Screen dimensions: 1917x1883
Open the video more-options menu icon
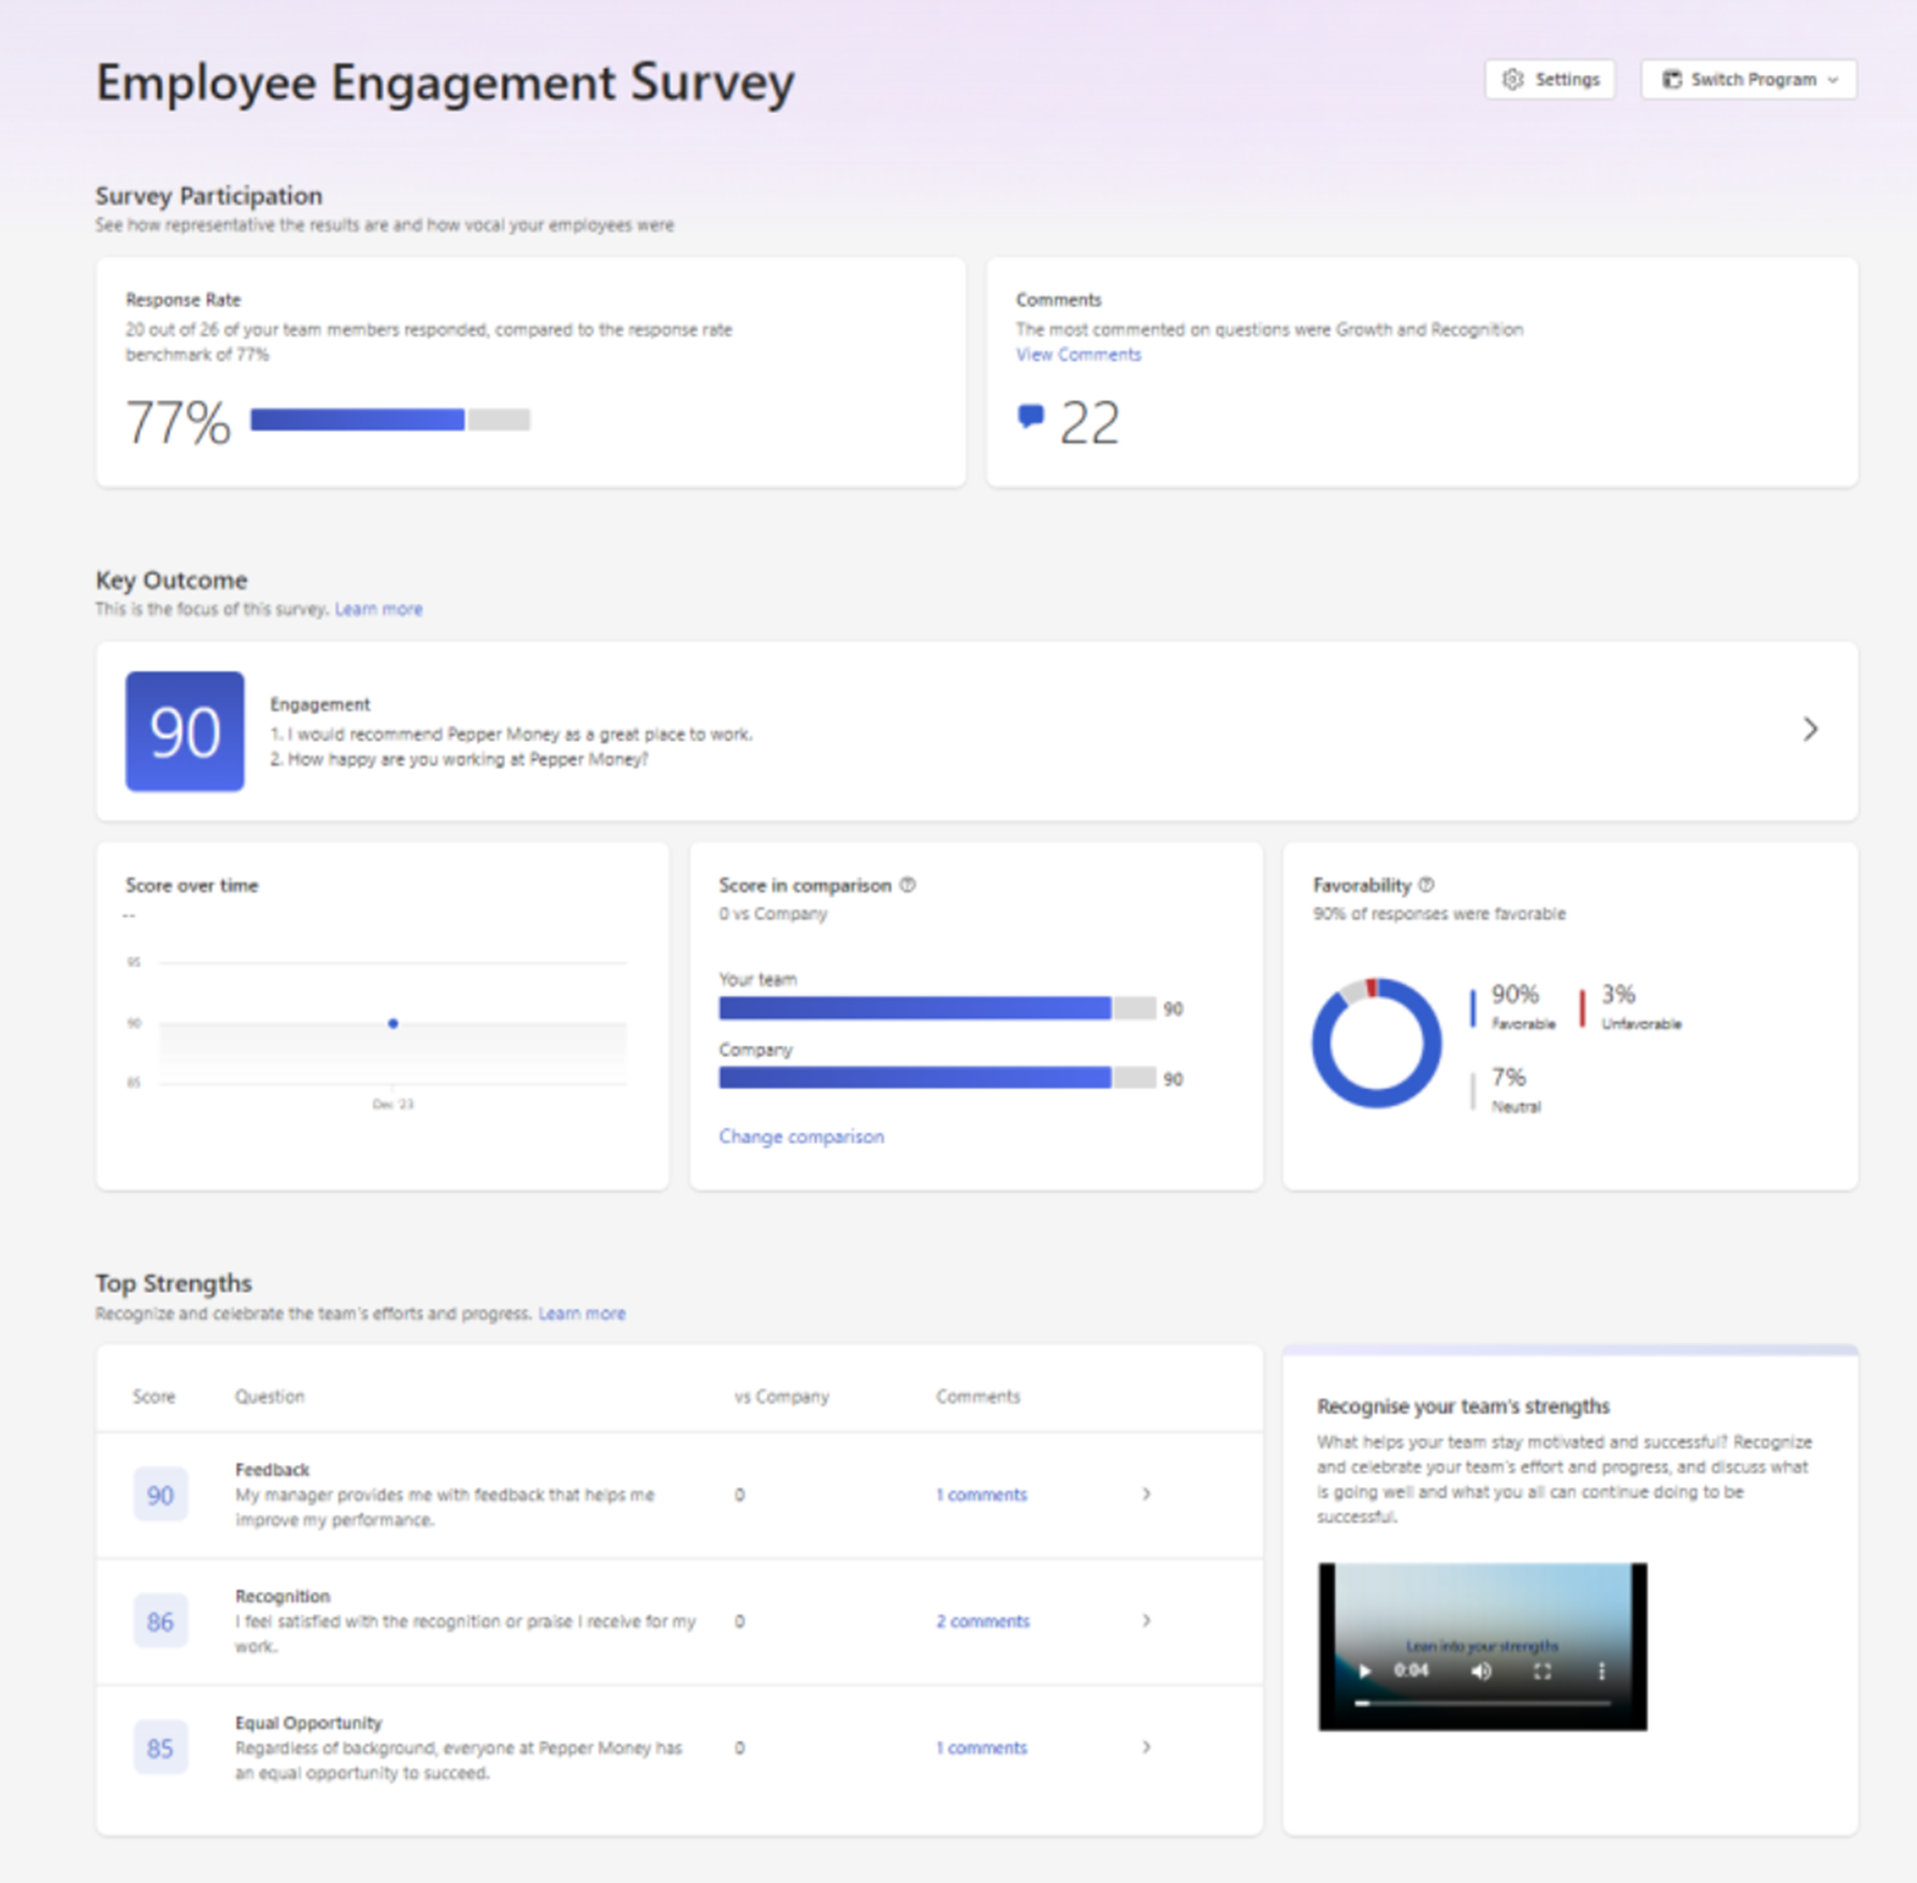pyautogui.click(x=1601, y=1672)
